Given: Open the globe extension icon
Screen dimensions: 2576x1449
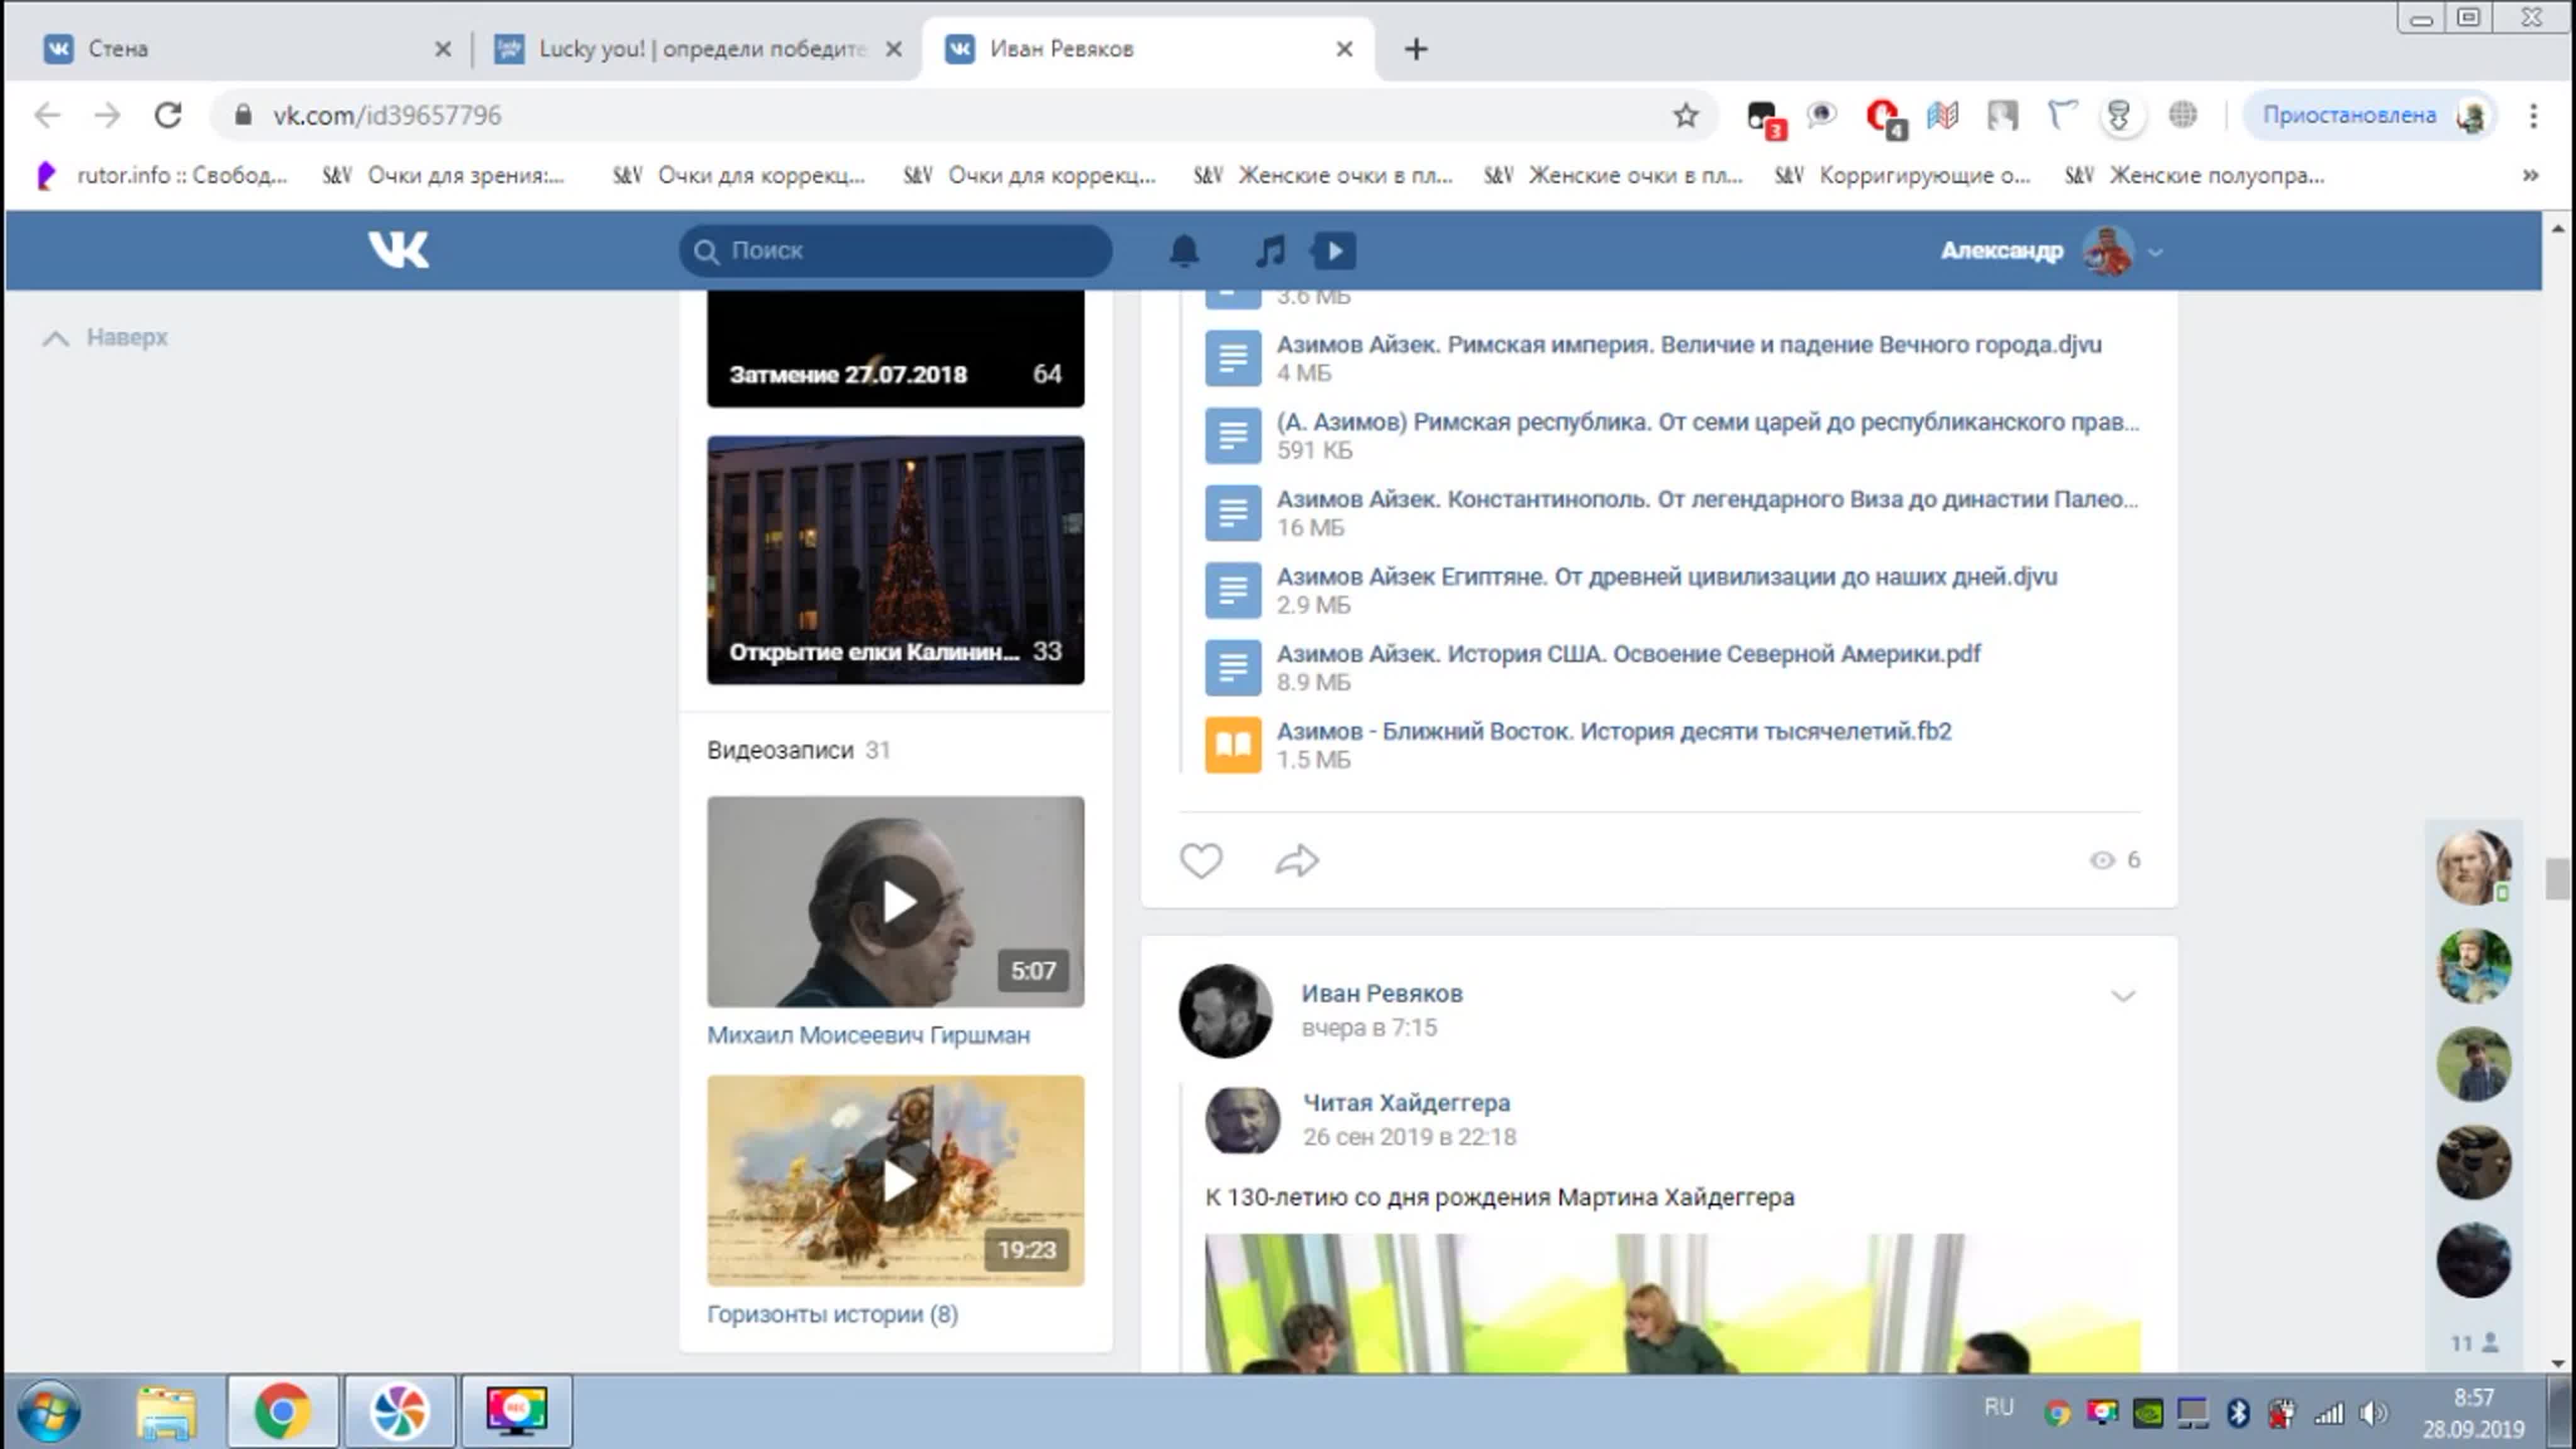Looking at the screenshot, I should (x=2182, y=116).
